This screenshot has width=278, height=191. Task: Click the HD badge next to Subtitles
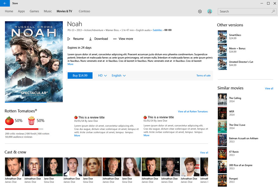tap(170, 30)
